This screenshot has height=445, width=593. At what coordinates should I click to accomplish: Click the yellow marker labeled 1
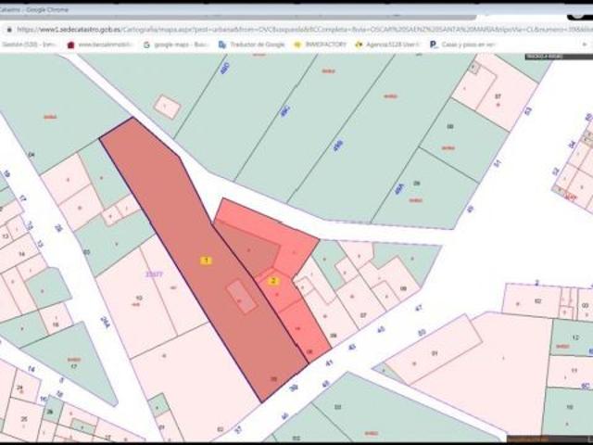206,261
